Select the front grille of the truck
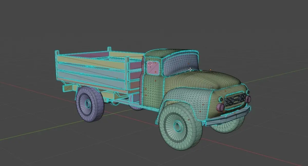The image size is (308, 166). (x=235, y=99)
